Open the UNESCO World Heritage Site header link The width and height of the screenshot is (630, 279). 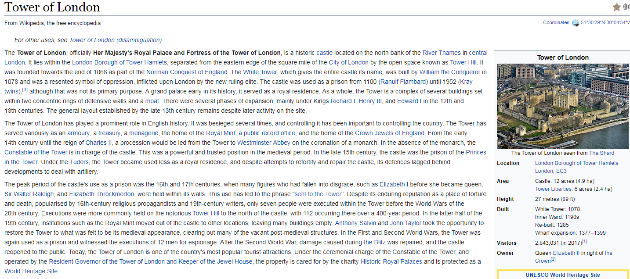[x=563, y=275]
